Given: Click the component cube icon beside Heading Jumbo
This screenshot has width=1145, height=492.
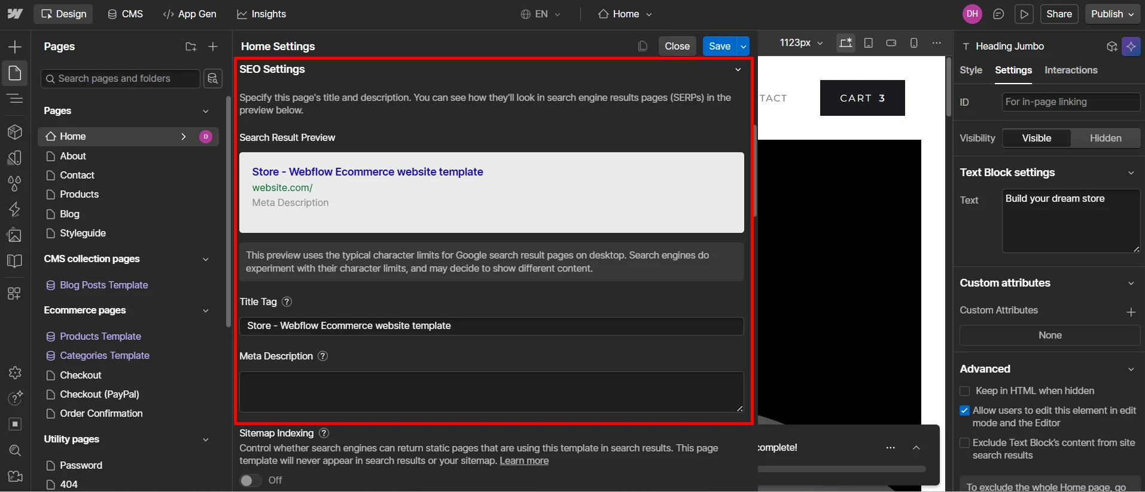Looking at the screenshot, I should pos(1111,47).
